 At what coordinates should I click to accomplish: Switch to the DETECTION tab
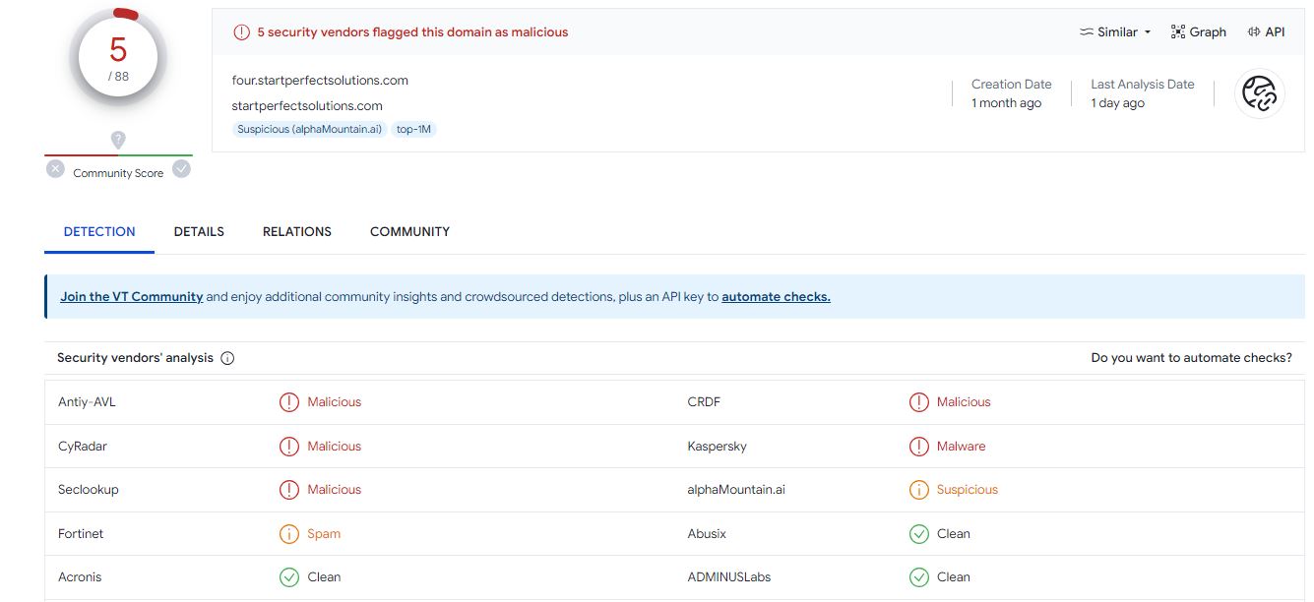(x=99, y=232)
